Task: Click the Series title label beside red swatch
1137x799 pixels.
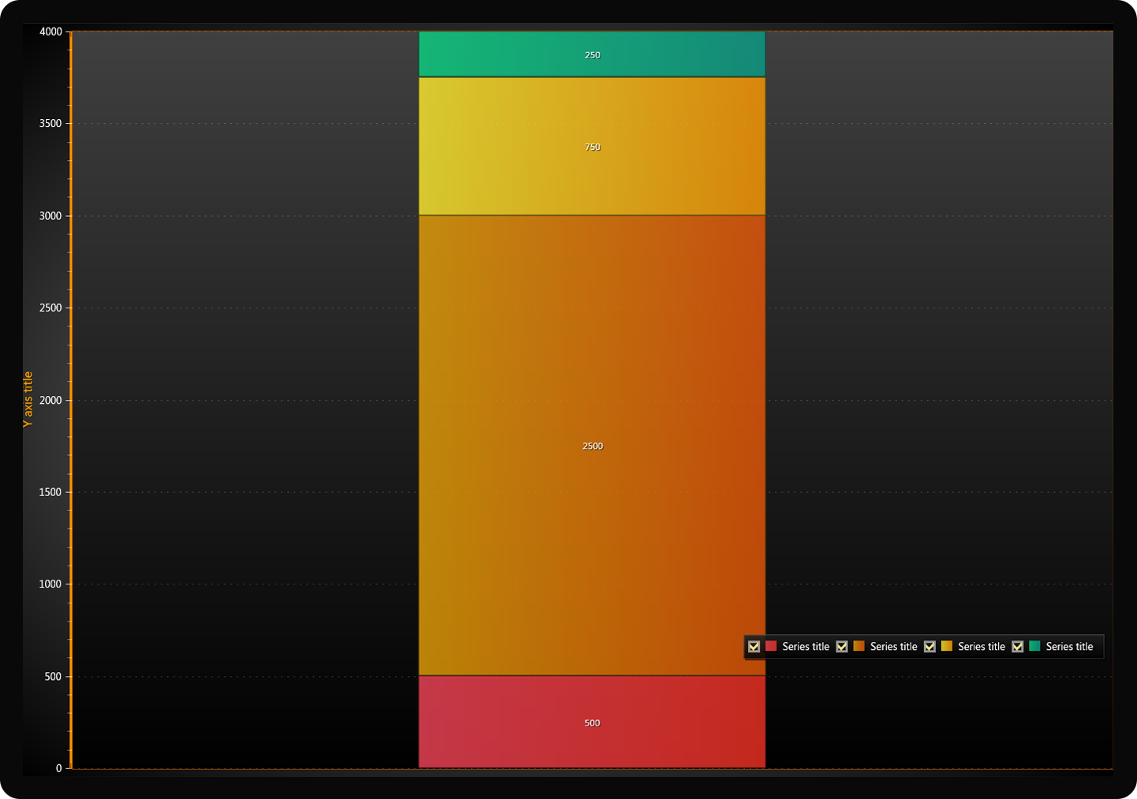Action: click(806, 647)
